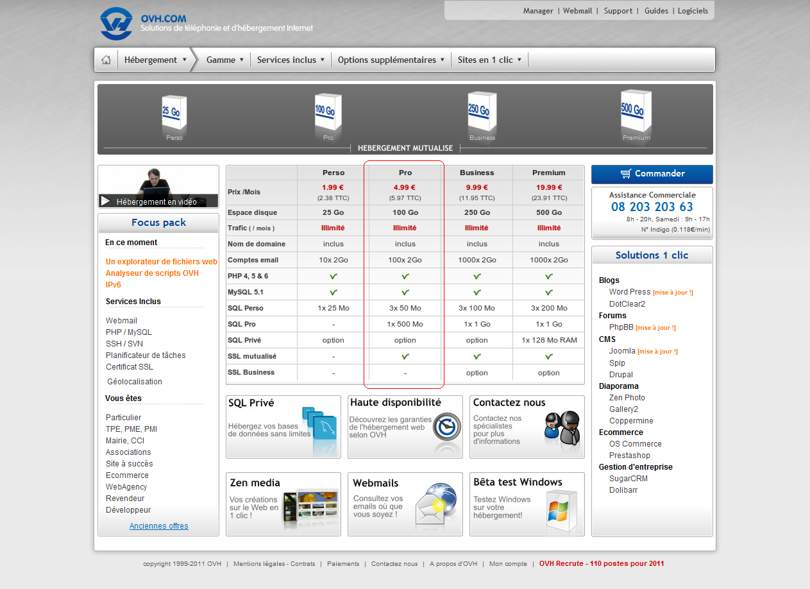
Task: Expand the Gamme dropdown menu
Action: pos(225,60)
